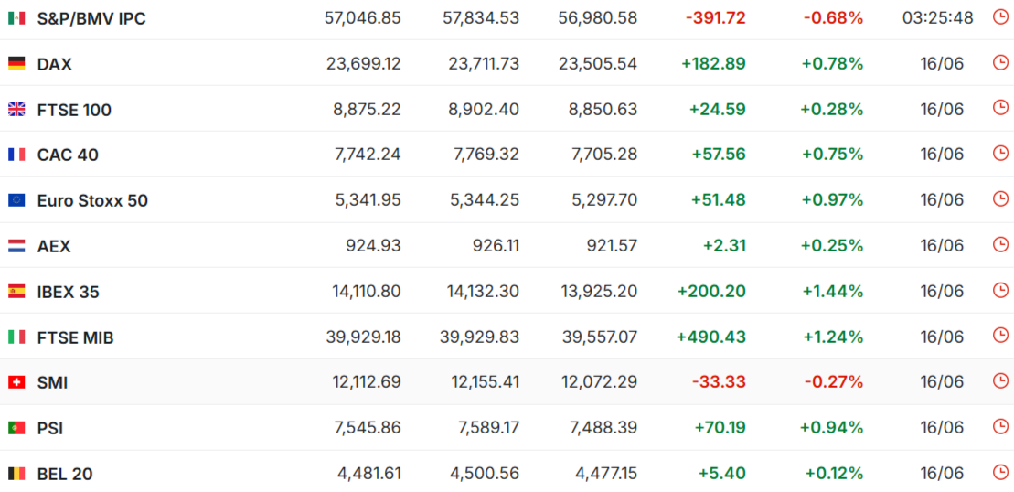Click the SMI change value -33.33
This screenshot has height=492, width=1014.
coord(719,382)
